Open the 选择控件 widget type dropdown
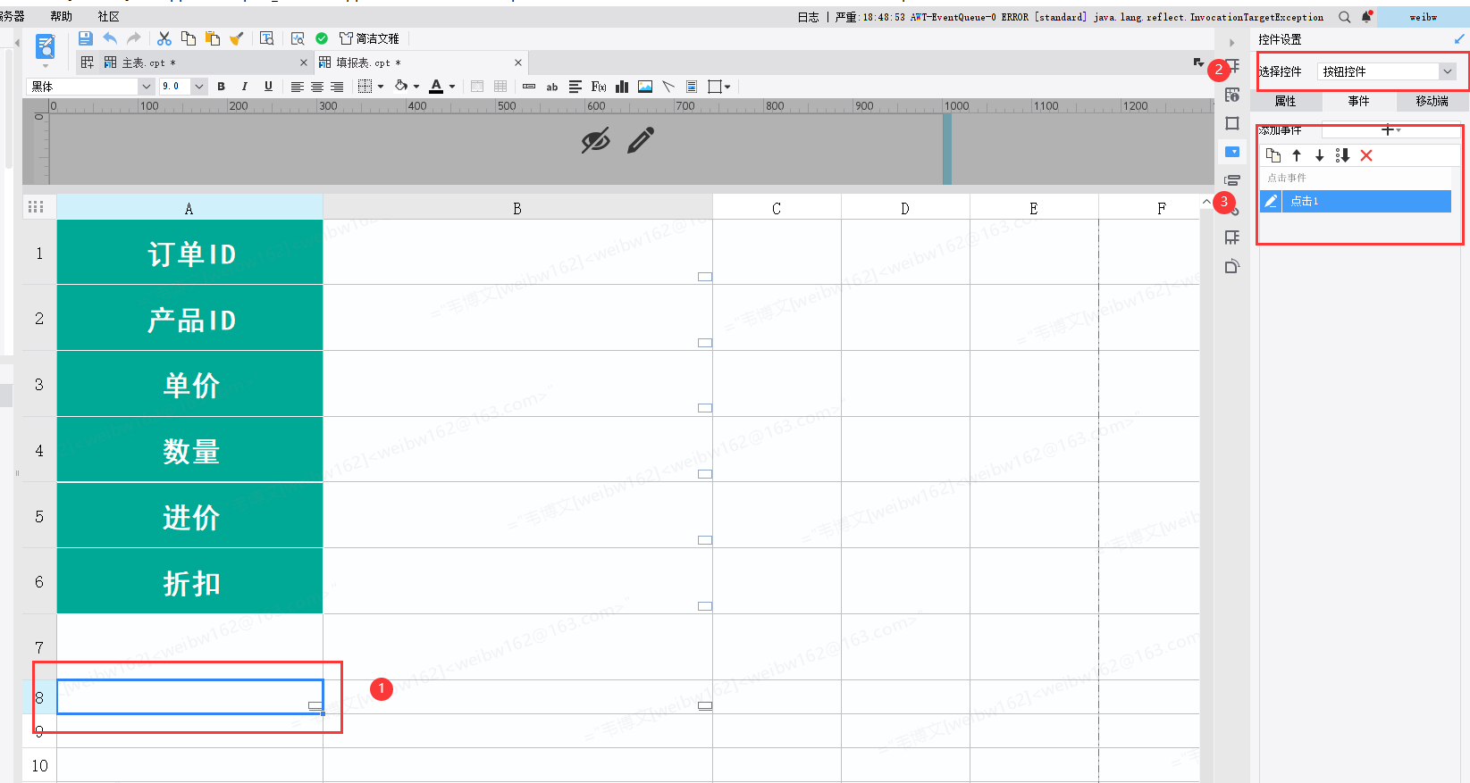Image resolution: width=1470 pixels, height=783 pixels. pyautogui.click(x=1447, y=71)
